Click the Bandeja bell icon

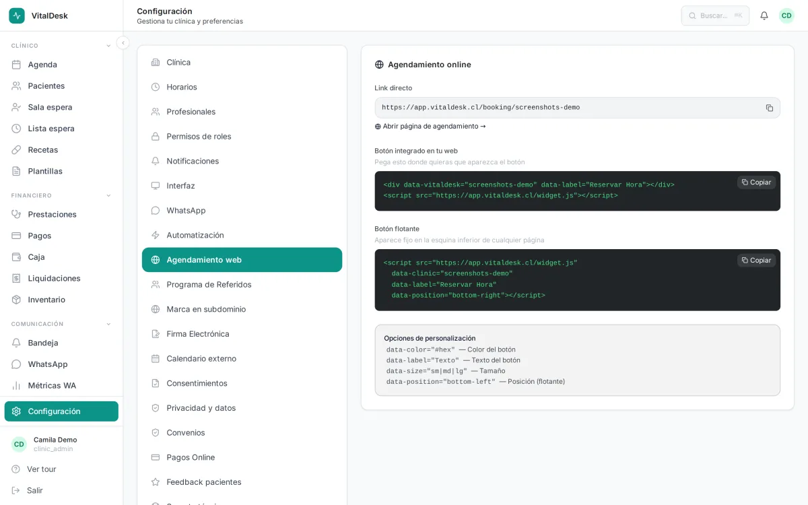[16, 343]
